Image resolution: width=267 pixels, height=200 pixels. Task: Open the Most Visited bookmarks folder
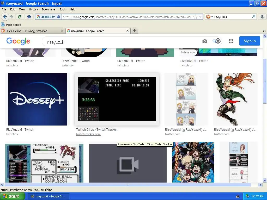11,25
